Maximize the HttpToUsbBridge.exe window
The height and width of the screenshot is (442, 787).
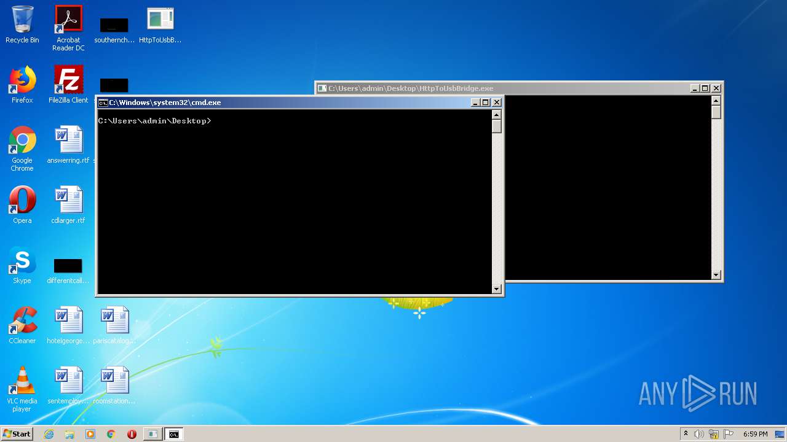tap(705, 88)
